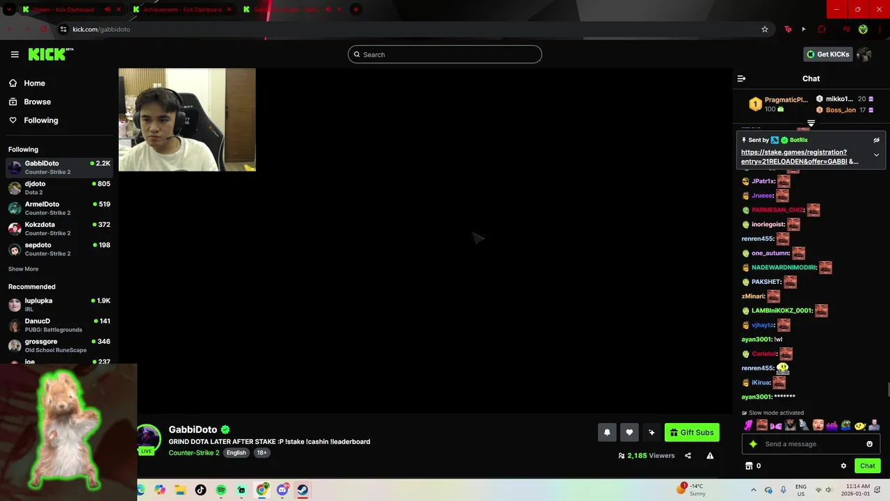Click the yellow lemon quick emote
The width and height of the screenshot is (890, 501).
point(860,425)
